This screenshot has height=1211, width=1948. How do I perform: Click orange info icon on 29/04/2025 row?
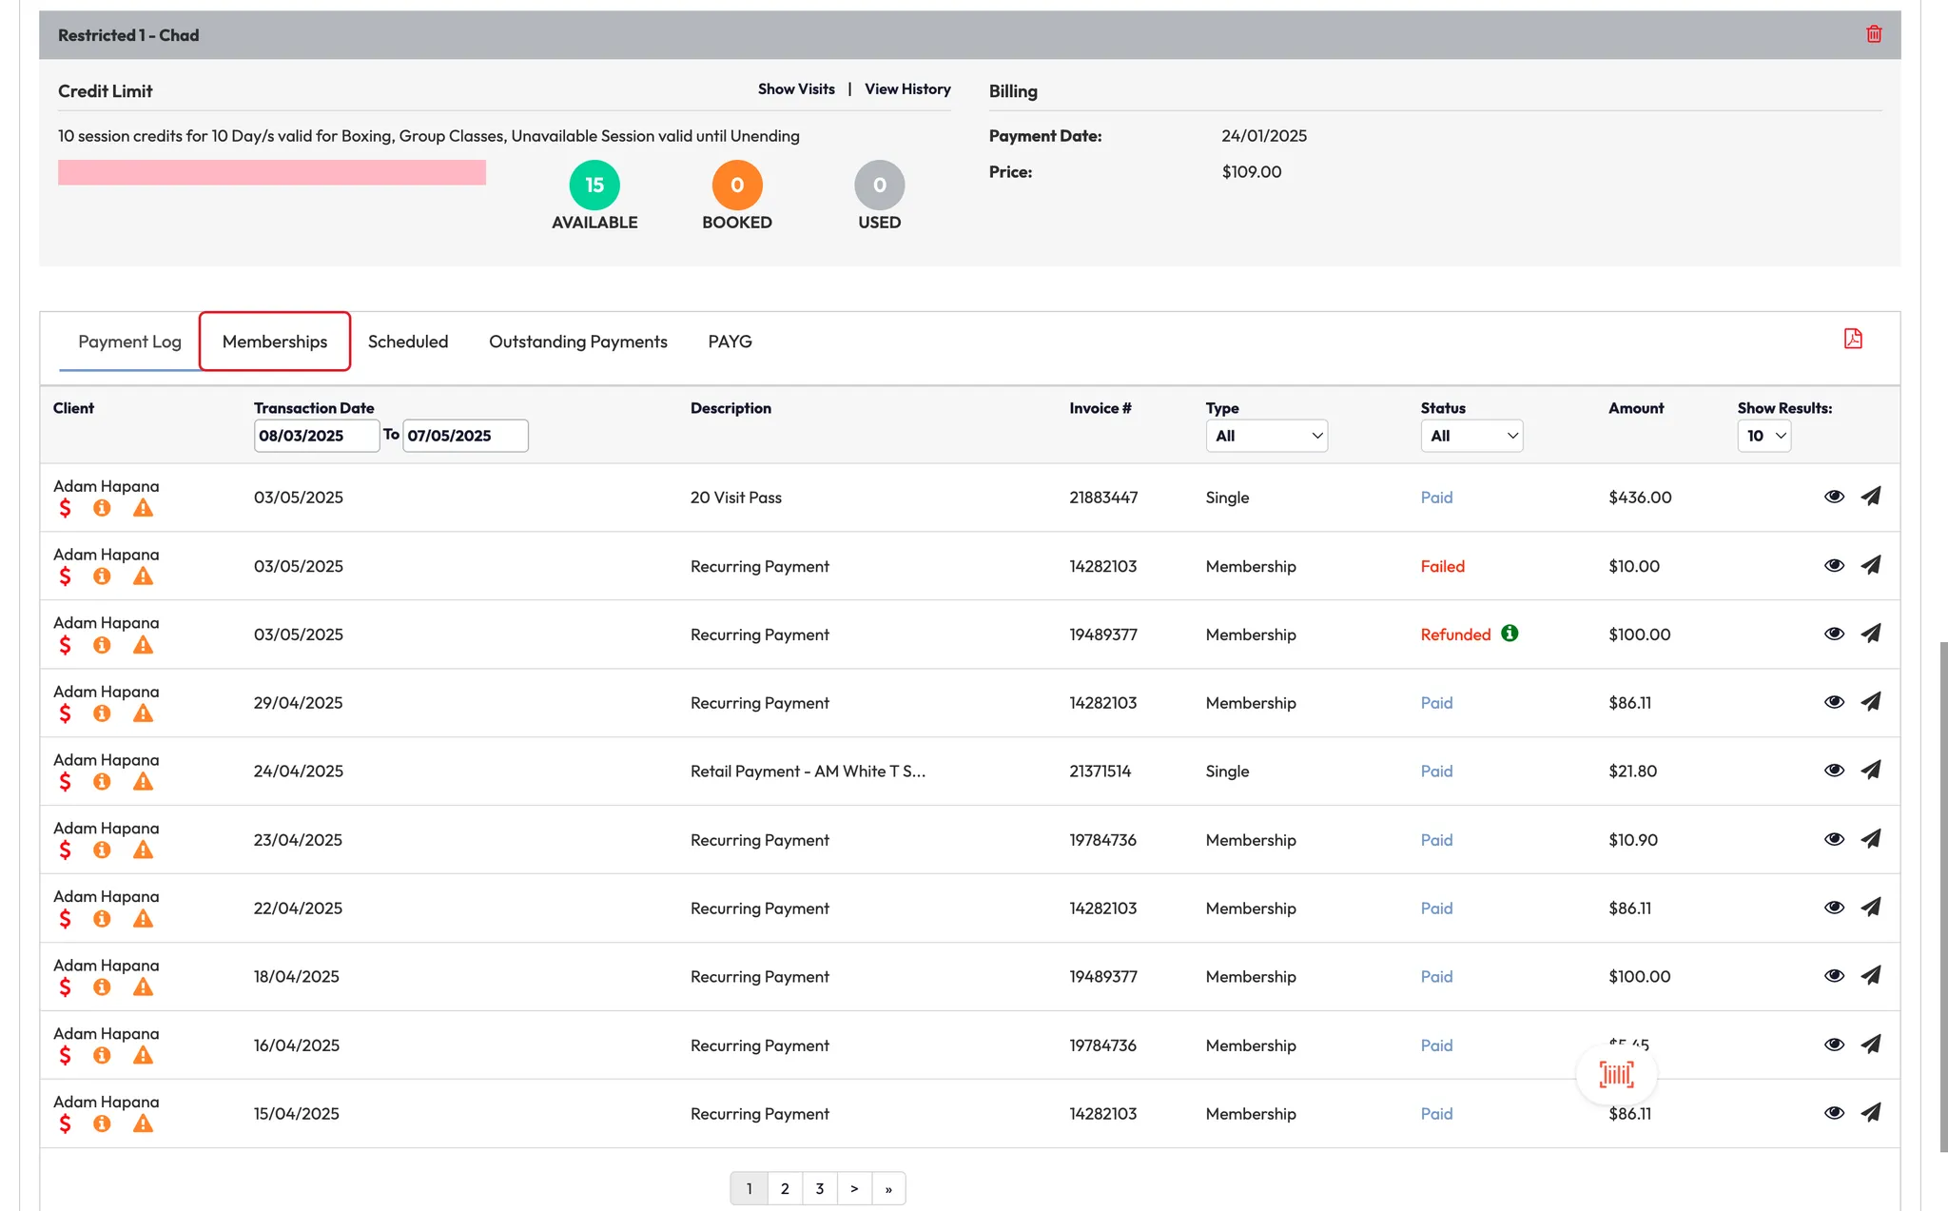(102, 713)
